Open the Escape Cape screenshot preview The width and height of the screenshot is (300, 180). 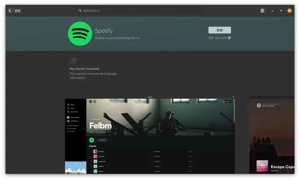click(272, 135)
